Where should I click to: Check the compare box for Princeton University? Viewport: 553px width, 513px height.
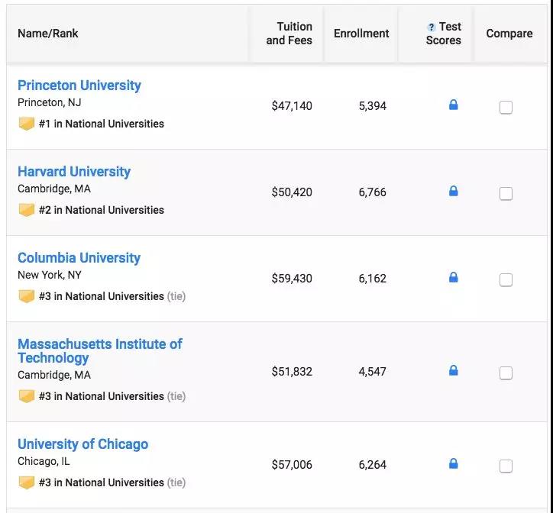(506, 108)
